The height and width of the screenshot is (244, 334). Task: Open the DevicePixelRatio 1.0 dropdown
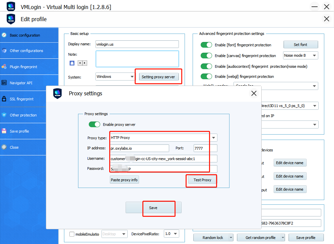click(x=175, y=234)
